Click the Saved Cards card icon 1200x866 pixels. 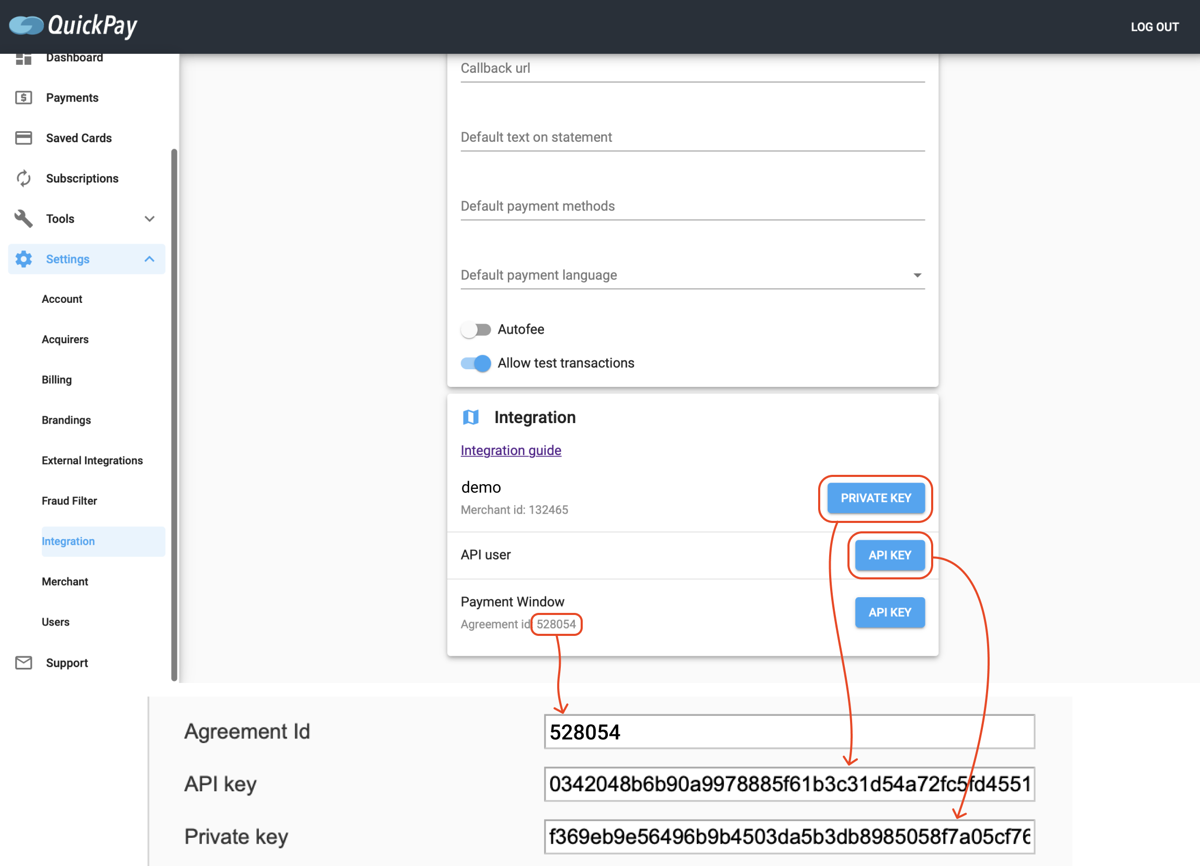(x=24, y=138)
